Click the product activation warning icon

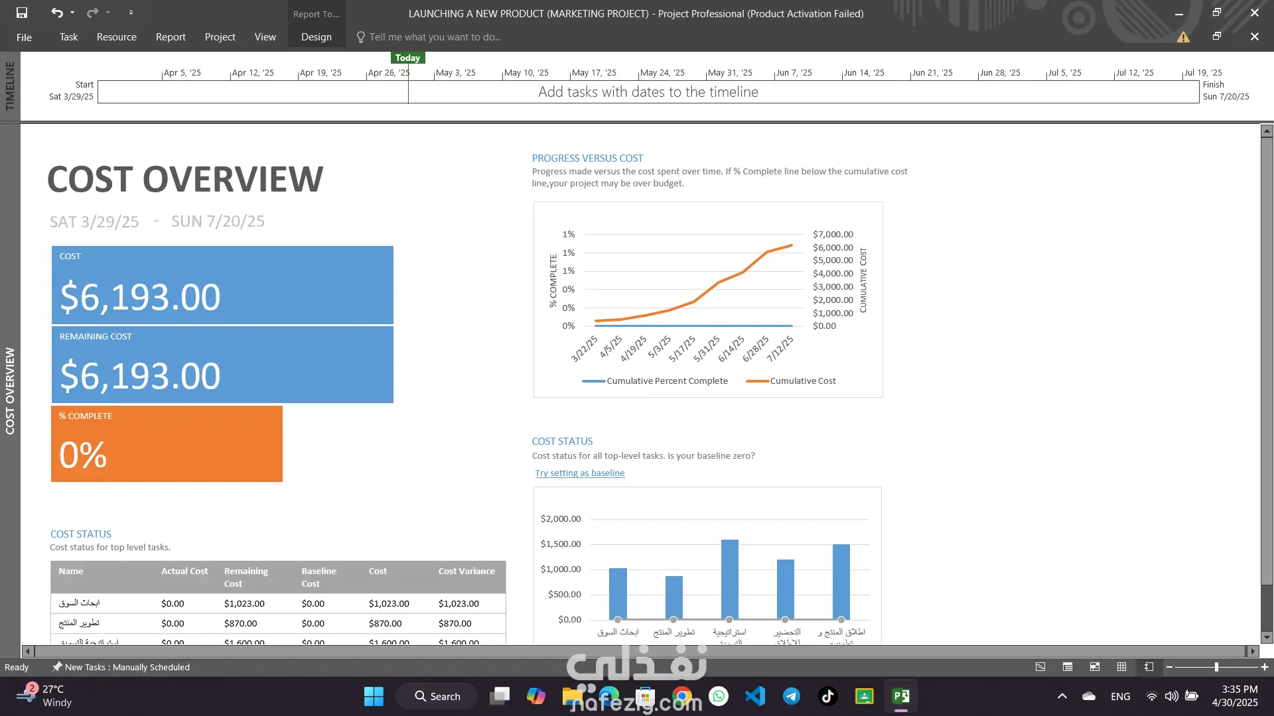pos(1183,37)
